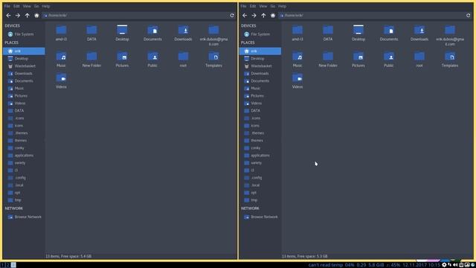Image resolution: width=476 pixels, height=268 pixels.
Task: Go forward in the left window
Action: tap(18, 15)
